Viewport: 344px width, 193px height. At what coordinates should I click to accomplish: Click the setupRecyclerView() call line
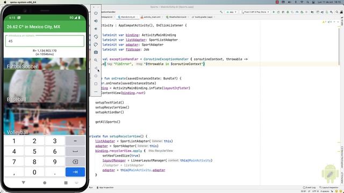pyautogui.click(x=112, y=107)
